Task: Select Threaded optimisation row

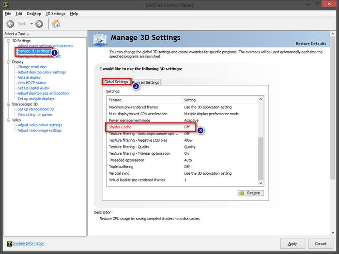Action: click(182, 160)
